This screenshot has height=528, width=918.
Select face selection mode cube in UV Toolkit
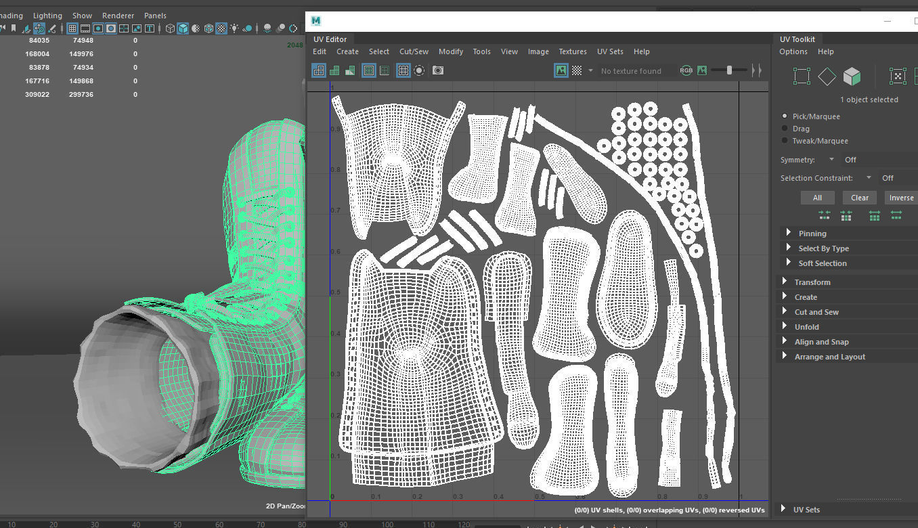click(x=852, y=76)
